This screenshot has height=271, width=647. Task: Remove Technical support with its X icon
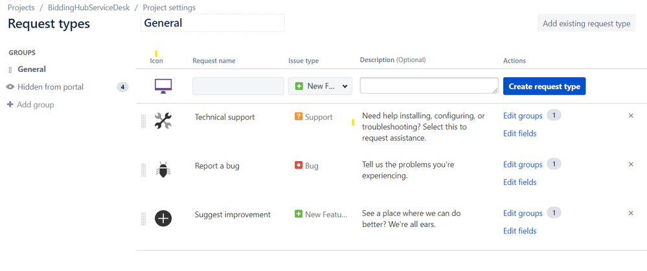point(631,116)
